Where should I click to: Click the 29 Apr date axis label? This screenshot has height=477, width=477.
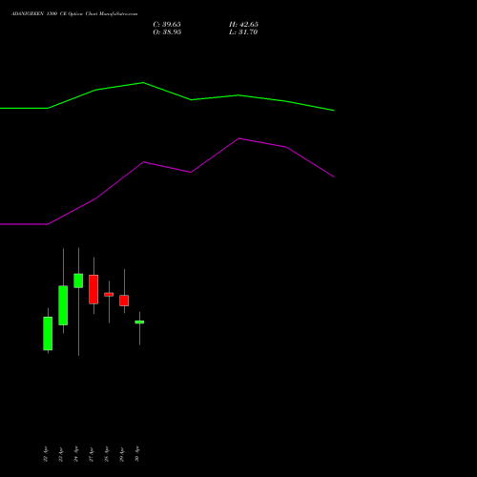[x=122, y=454]
